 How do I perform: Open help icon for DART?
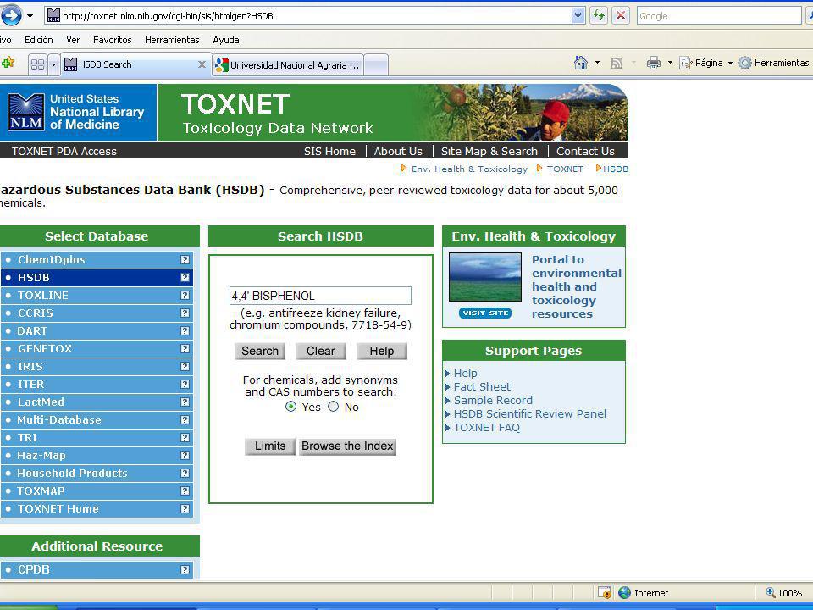tap(185, 331)
